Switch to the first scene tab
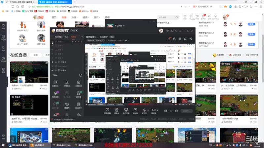 58,37
